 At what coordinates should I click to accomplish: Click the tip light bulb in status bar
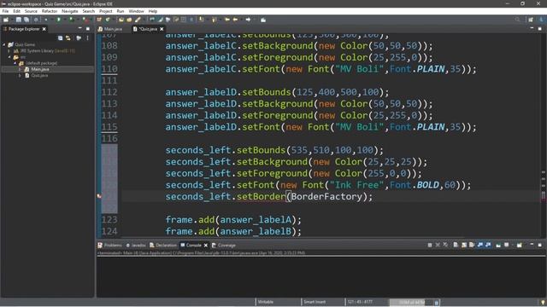coord(543,302)
